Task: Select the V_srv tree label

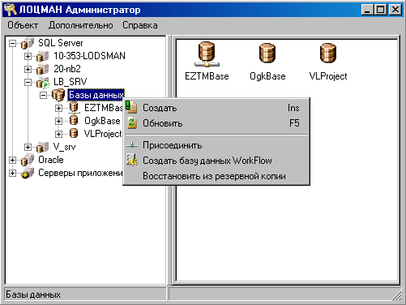Action: pyautogui.click(x=64, y=147)
